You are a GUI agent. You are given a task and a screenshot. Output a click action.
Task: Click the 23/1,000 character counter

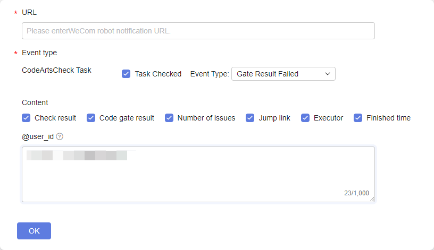tap(356, 193)
